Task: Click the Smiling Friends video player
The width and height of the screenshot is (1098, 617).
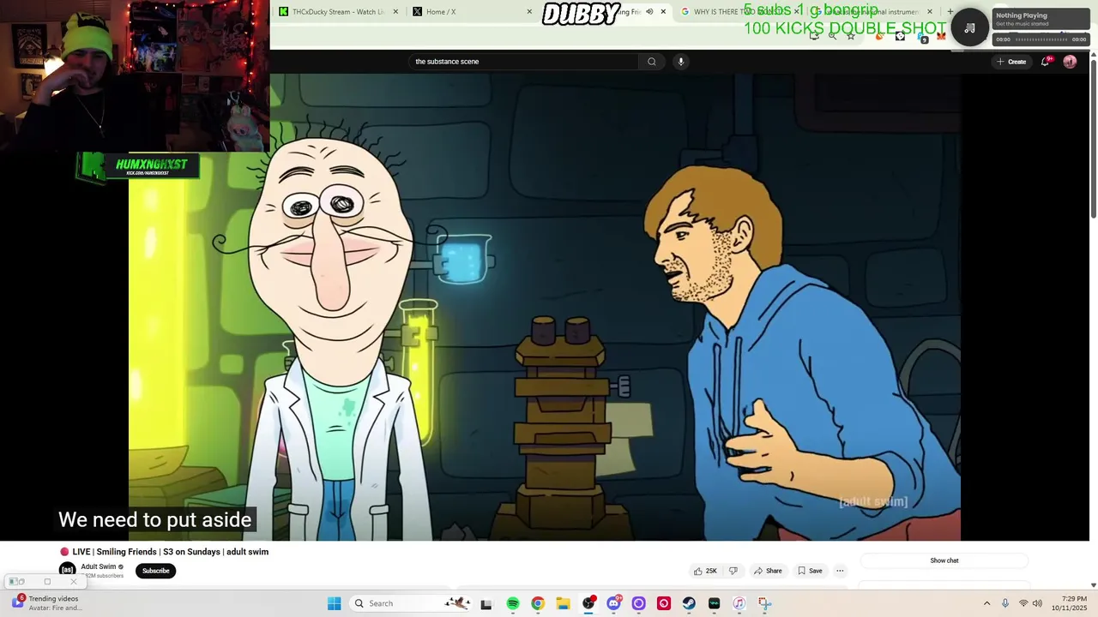Action: (545, 307)
